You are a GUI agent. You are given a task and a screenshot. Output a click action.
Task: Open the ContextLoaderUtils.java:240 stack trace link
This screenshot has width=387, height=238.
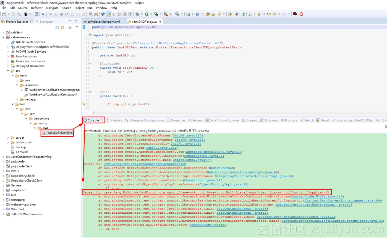[317, 196]
